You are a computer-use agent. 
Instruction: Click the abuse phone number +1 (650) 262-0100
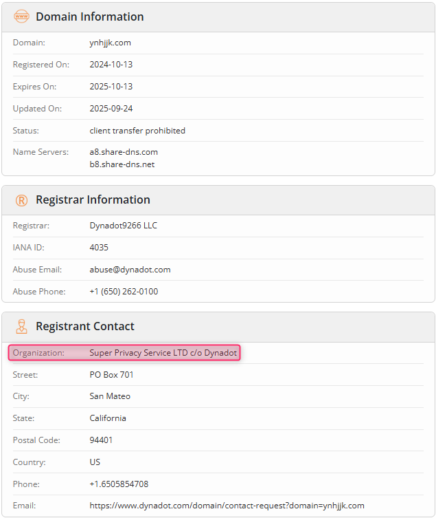tap(124, 292)
